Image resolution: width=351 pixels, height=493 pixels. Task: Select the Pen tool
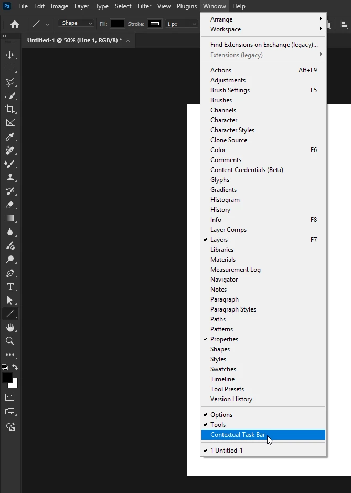[x=10, y=273]
